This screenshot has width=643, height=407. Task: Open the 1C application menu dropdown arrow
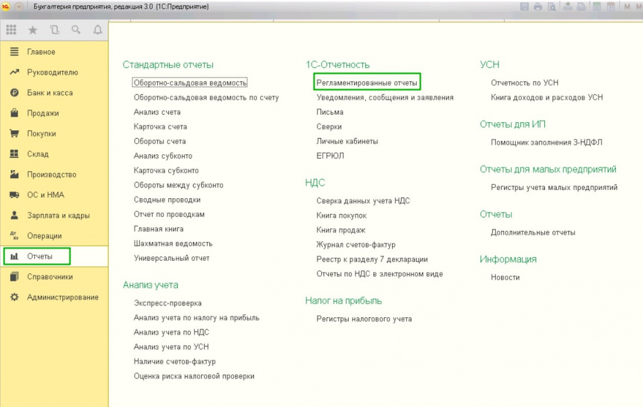click(19, 6)
